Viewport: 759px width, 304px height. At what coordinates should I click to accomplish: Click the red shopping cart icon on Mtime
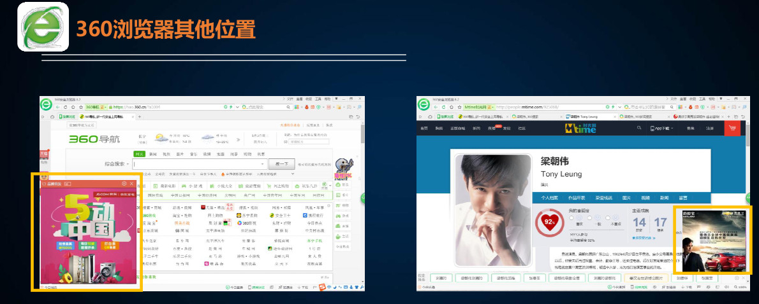coord(732,128)
